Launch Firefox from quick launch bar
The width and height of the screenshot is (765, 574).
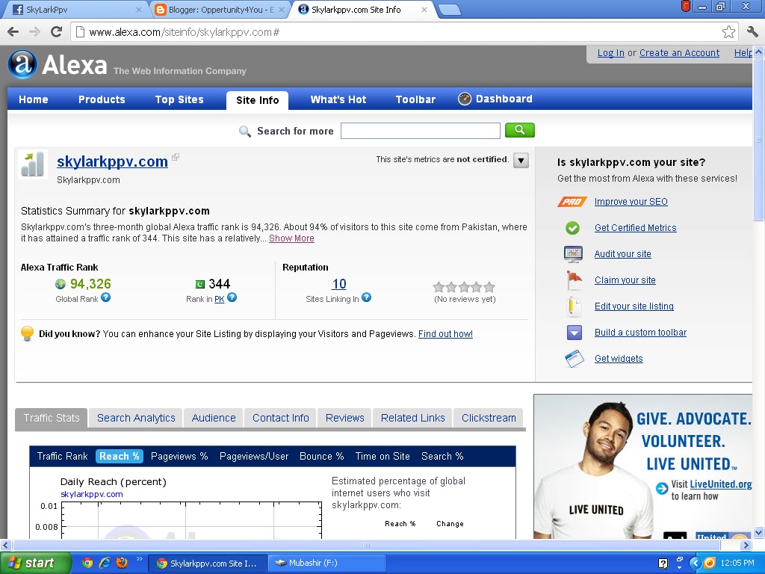[122, 562]
